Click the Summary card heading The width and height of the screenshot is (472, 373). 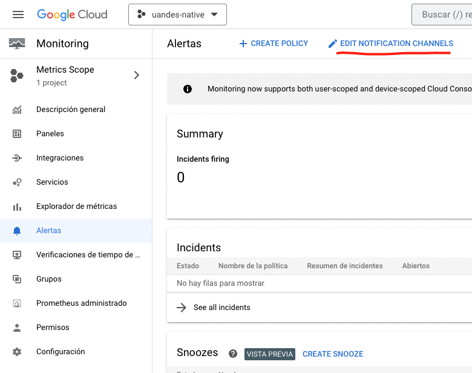(200, 134)
